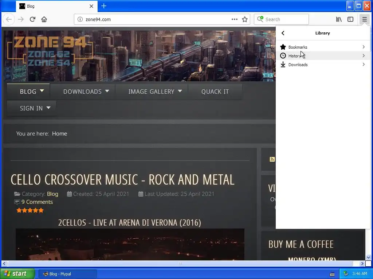Image resolution: width=373 pixels, height=279 pixels.
Task: Open the Blog category link
Action: 52,194
